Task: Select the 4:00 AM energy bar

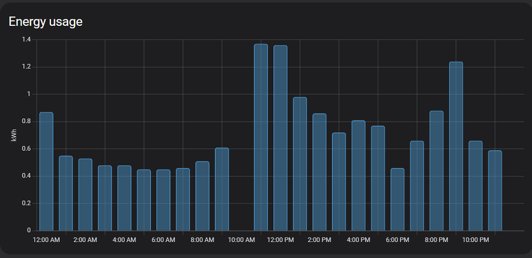Action: tap(124, 198)
